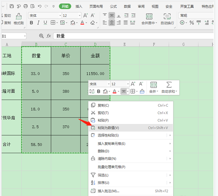
Task: Open the 宋体 font name dropdown in ribbon
Action: pyautogui.click(x=60, y=15)
